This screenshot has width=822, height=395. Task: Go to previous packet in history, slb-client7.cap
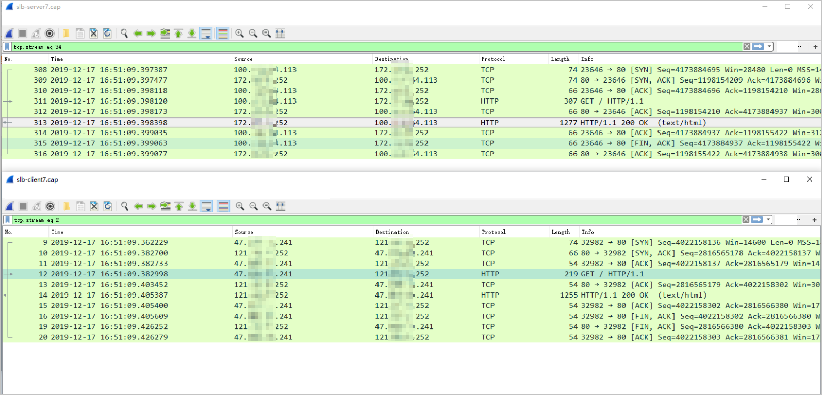pyautogui.click(x=138, y=206)
